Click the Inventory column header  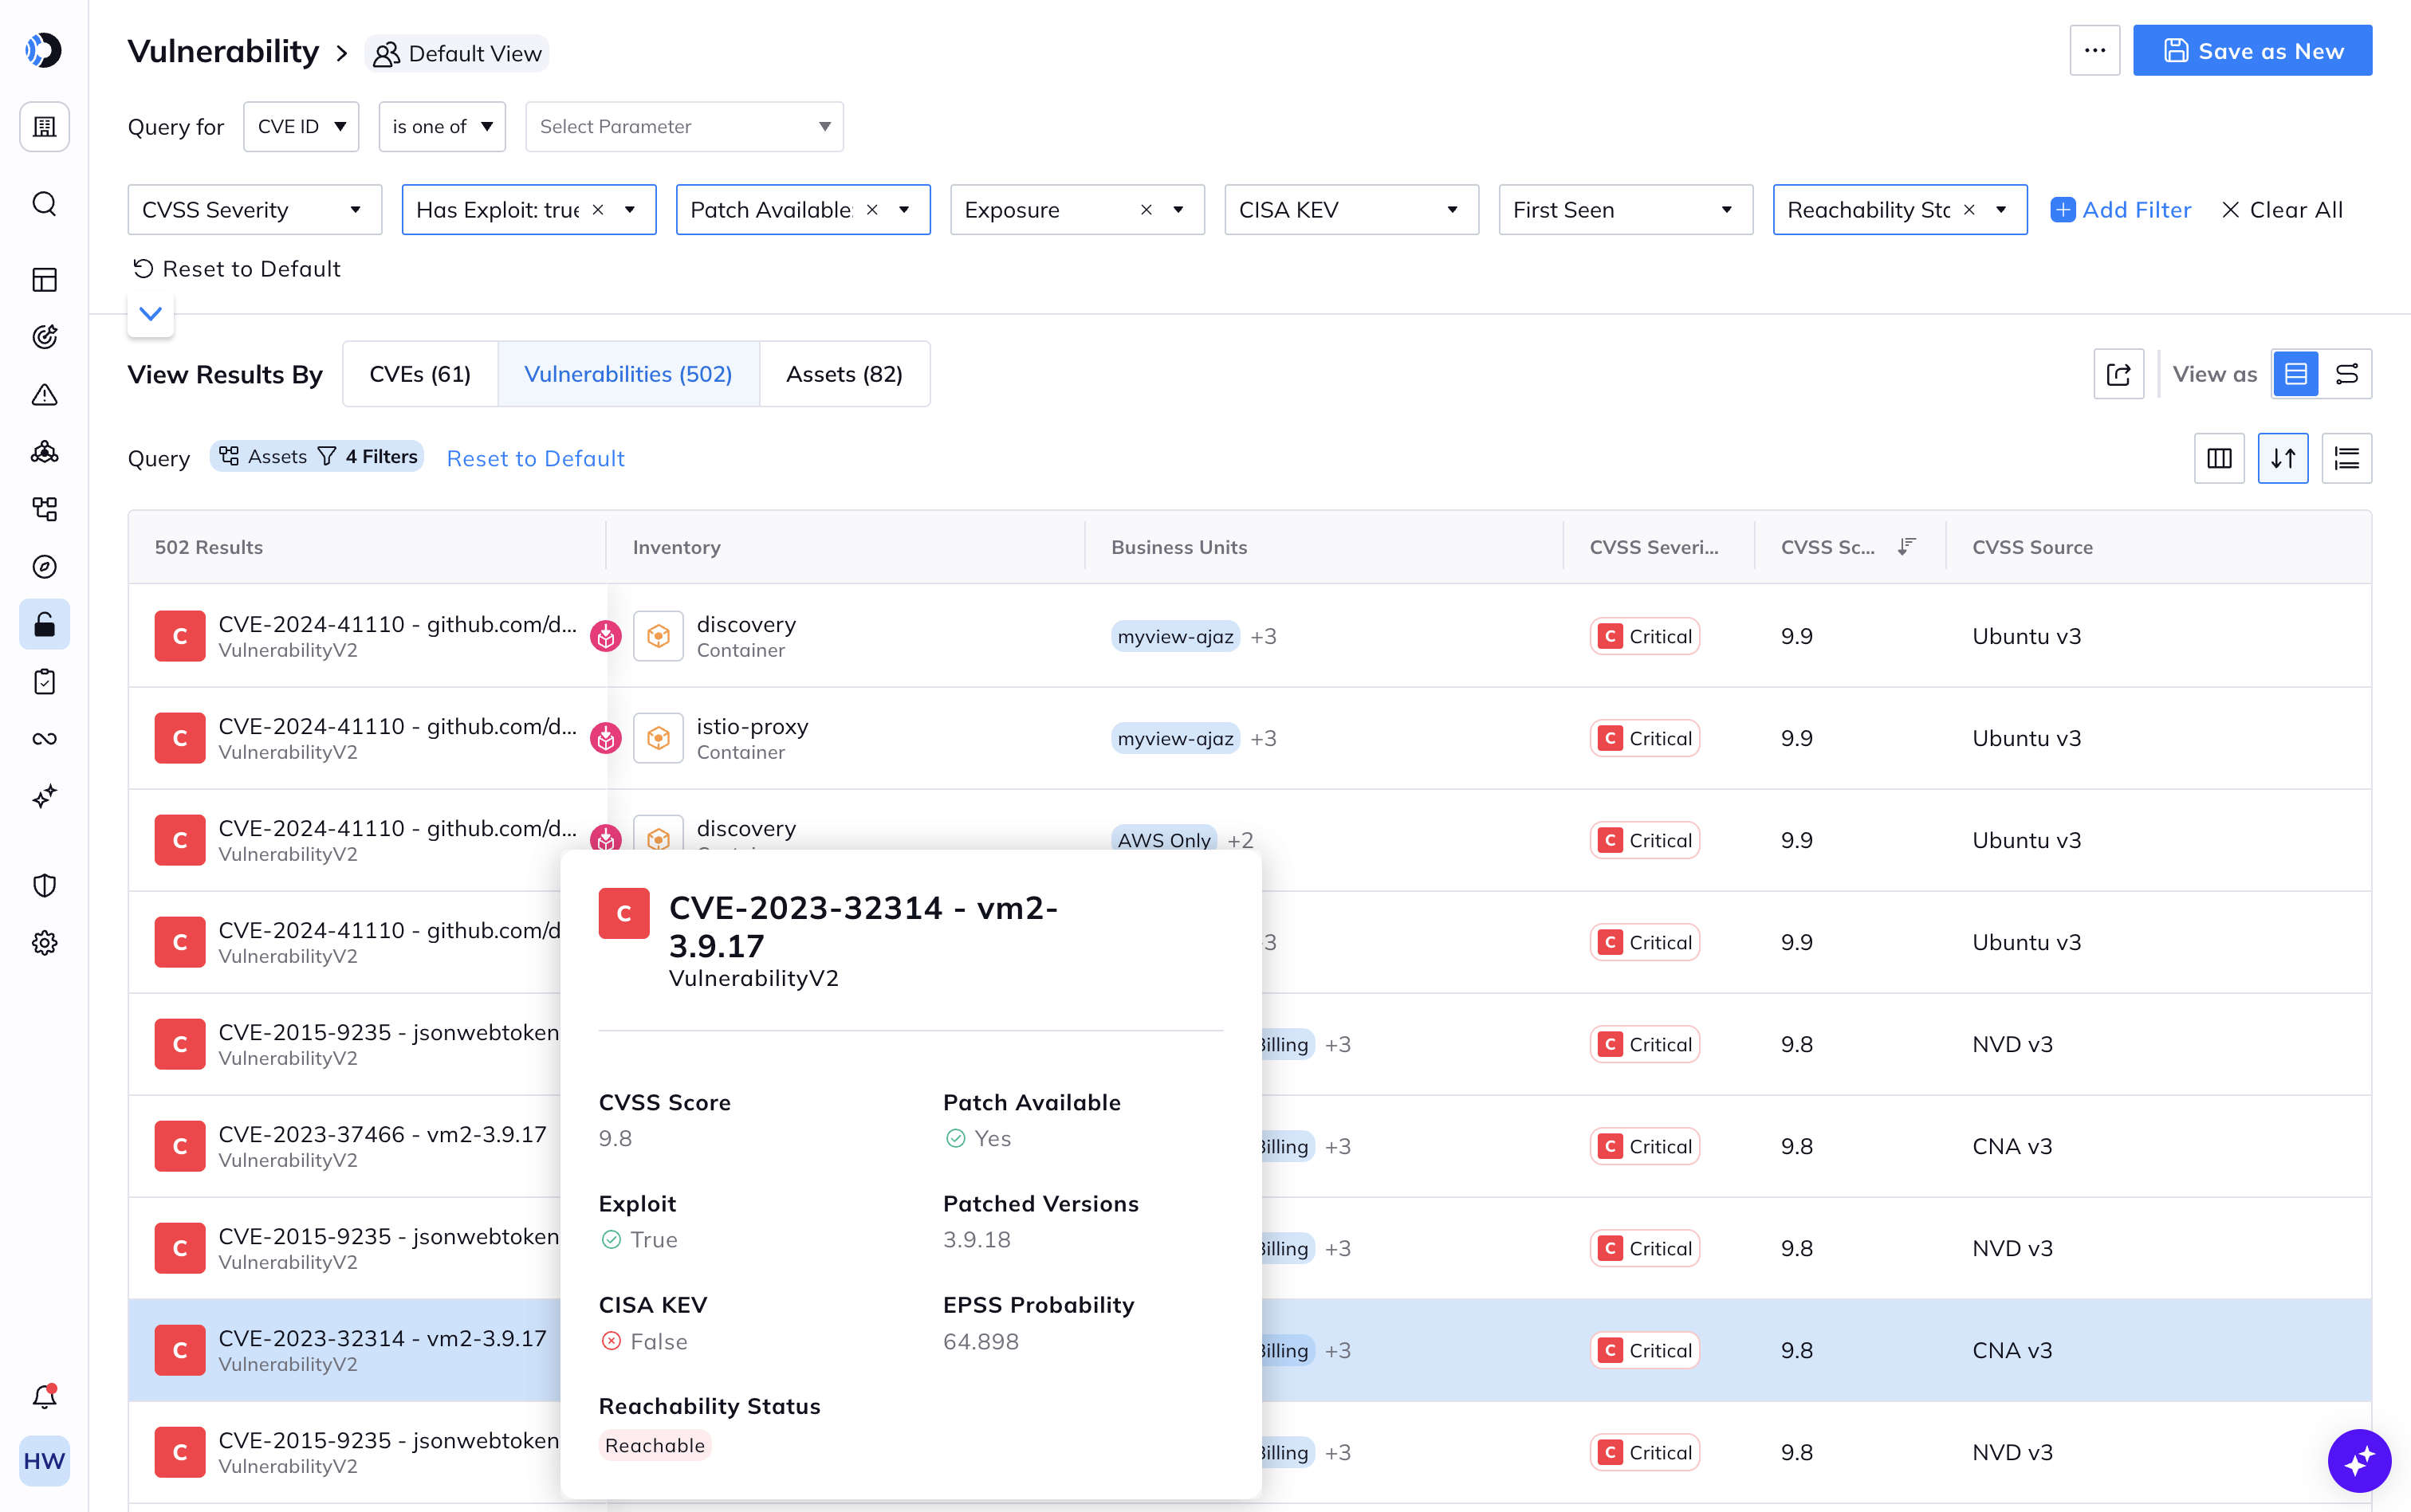point(676,547)
